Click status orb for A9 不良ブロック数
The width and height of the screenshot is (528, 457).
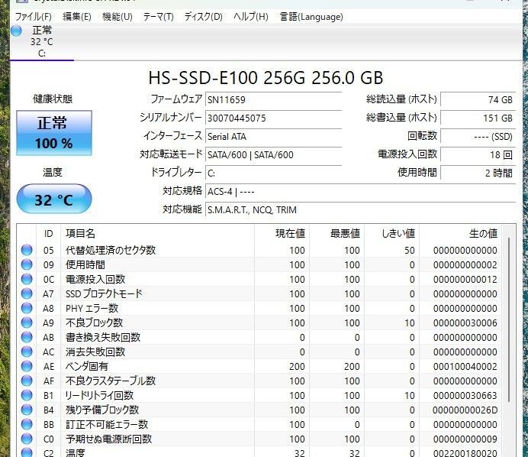[27, 322]
